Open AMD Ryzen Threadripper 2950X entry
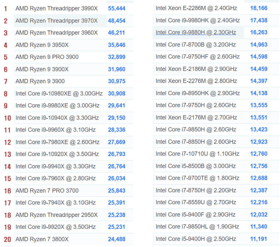This screenshot has height=247, width=280. pos(57,215)
